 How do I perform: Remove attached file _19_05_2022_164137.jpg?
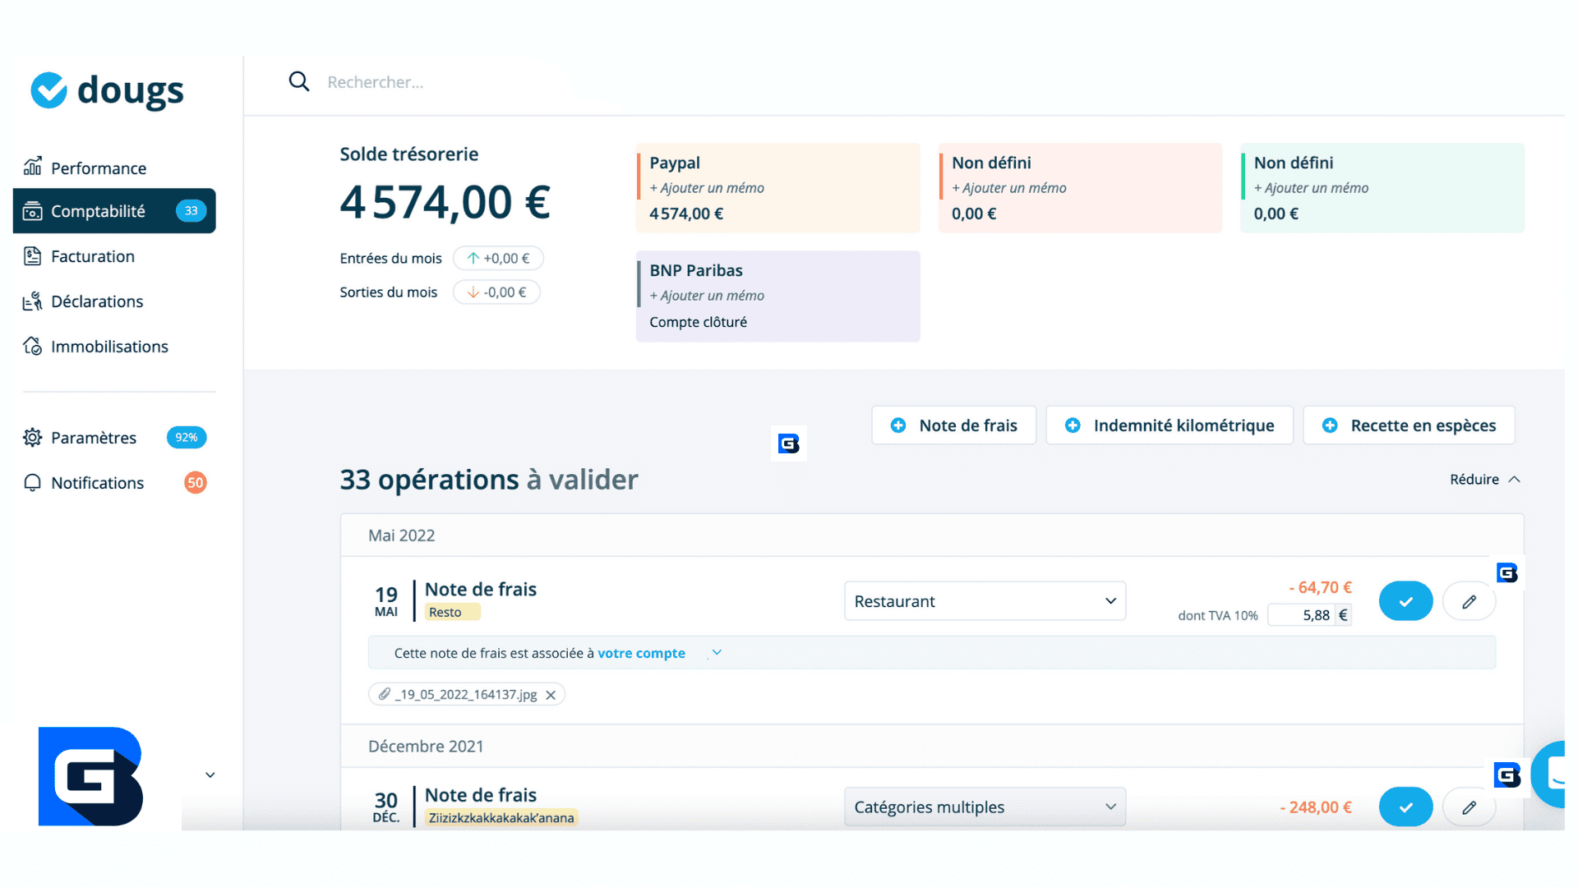click(551, 695)
